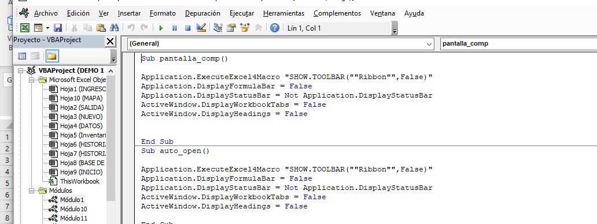Open the Object Browser toolbar icon

click(245, 28)
